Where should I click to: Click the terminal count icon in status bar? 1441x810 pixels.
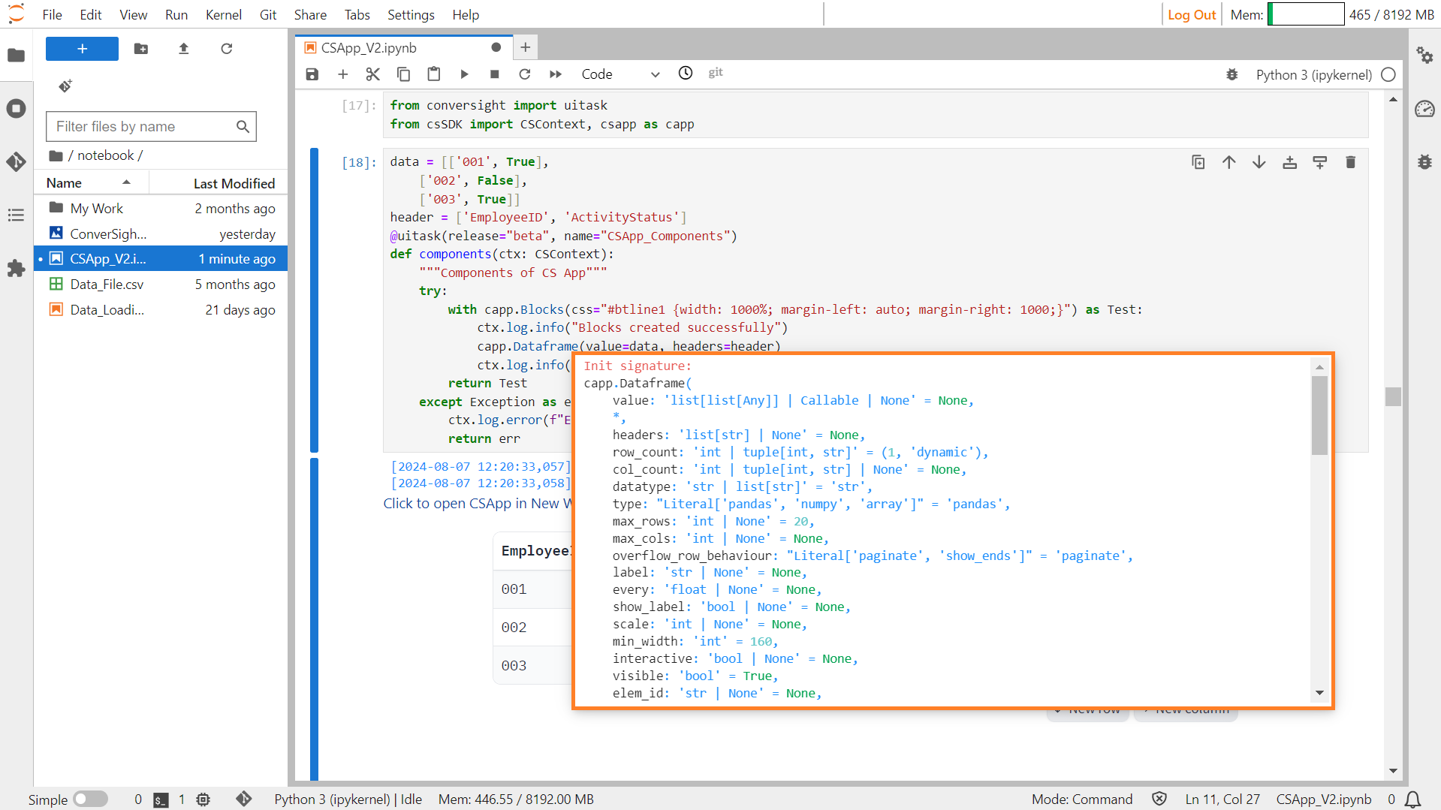(x=161, y=799)
